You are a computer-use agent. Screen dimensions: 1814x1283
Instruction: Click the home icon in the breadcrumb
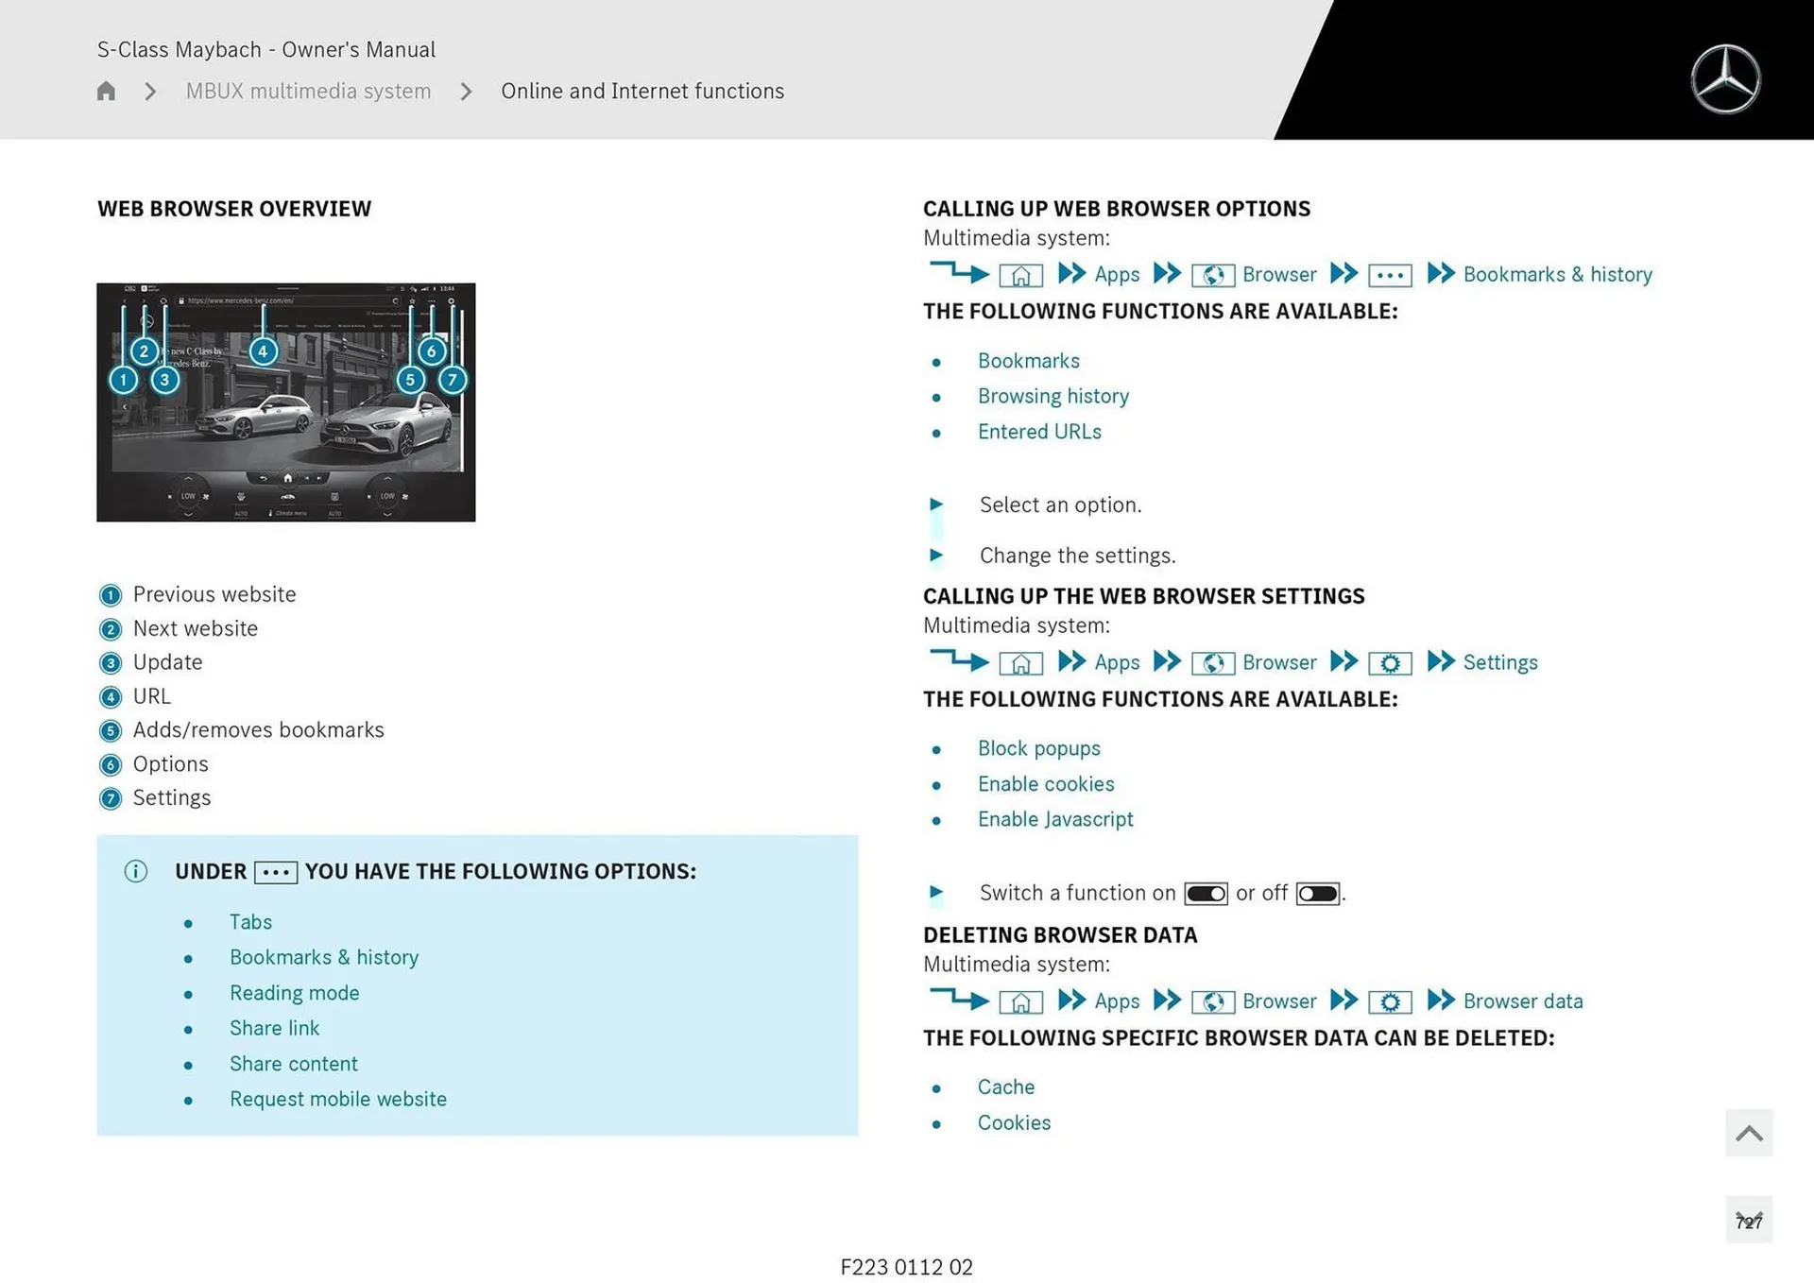tap(105, 90)
